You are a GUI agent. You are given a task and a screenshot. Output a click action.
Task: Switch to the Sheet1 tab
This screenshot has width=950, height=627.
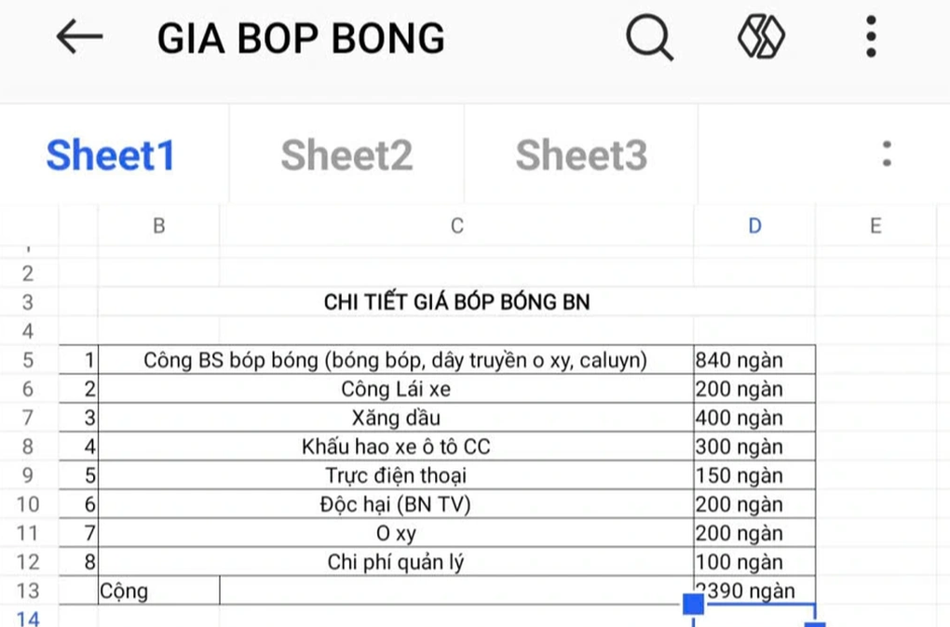[x=111, y=155]
